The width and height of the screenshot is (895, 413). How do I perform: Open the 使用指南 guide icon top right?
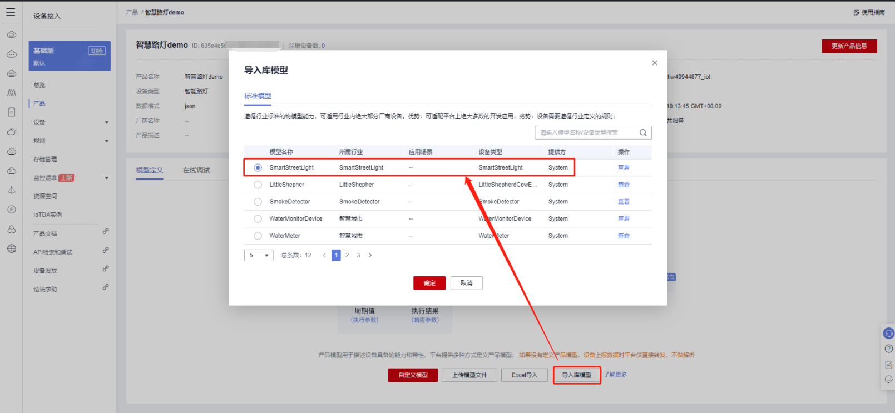[x=857, y=12]
